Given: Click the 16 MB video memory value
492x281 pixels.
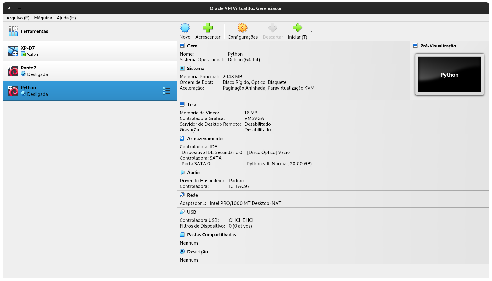Looking at the screenshot, I should tap(251, 113).
